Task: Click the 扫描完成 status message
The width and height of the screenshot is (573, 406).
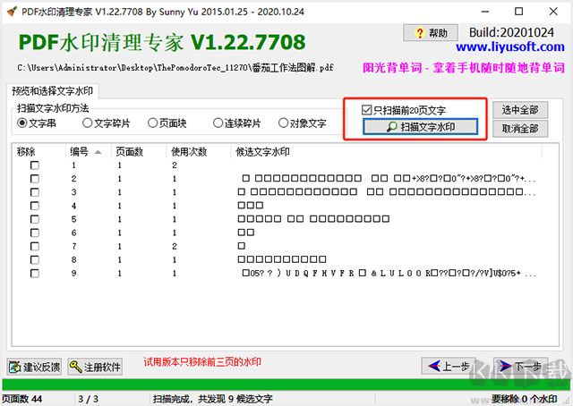Action: point(213,399)
